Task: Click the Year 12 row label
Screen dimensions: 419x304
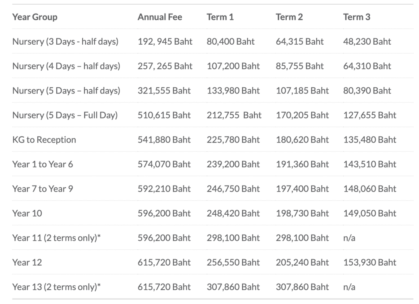Action: tap(27, 262)
